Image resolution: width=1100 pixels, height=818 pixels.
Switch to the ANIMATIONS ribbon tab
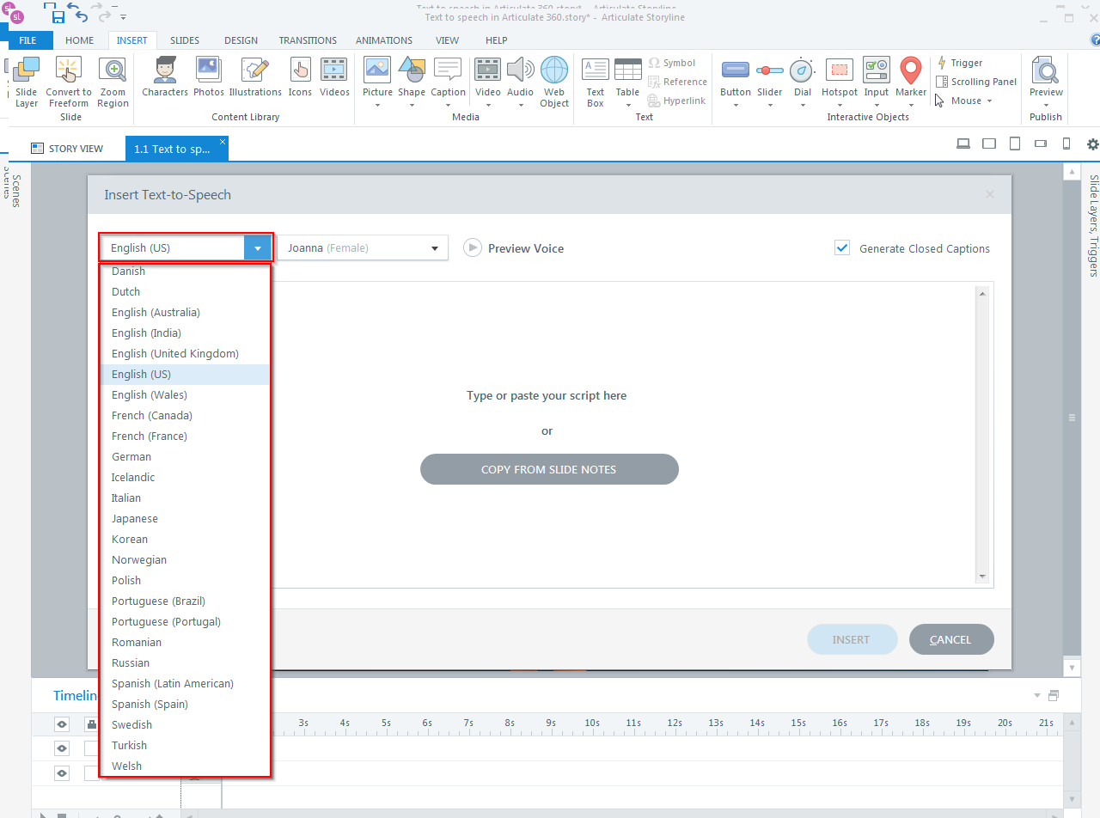point(384,40)
